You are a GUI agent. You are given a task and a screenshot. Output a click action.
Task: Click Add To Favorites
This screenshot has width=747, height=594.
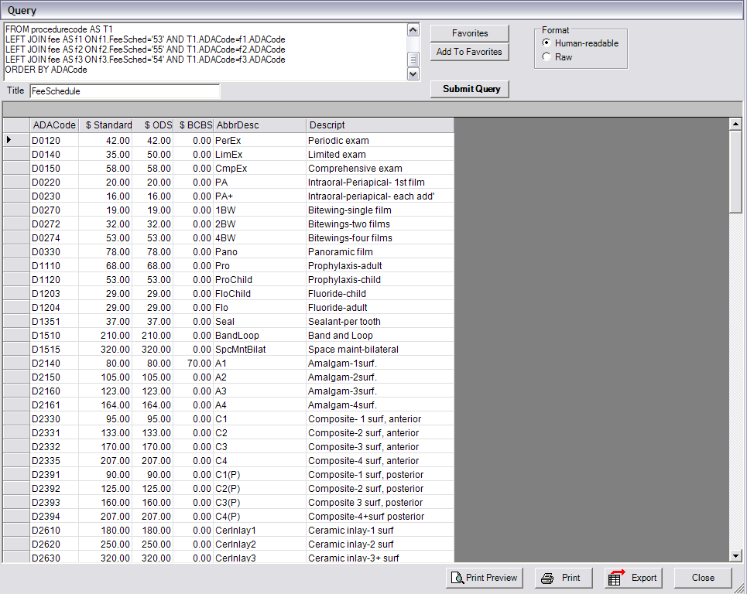[x=469, y=52]
